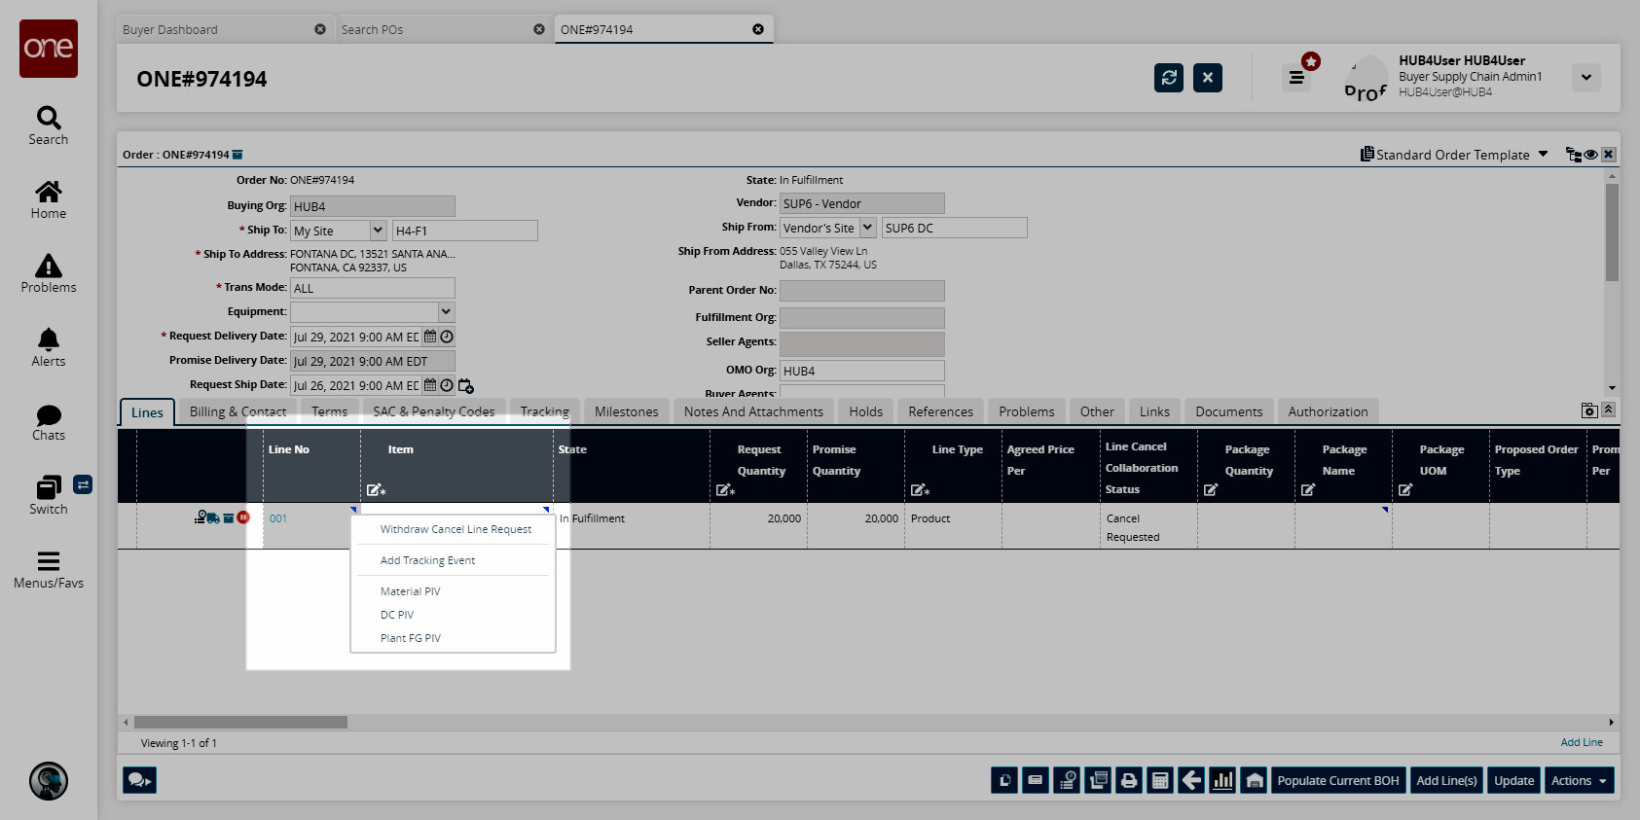Click the calculator icon in bottom toolbar
1640x820 pixels.
coord(1160,780)
